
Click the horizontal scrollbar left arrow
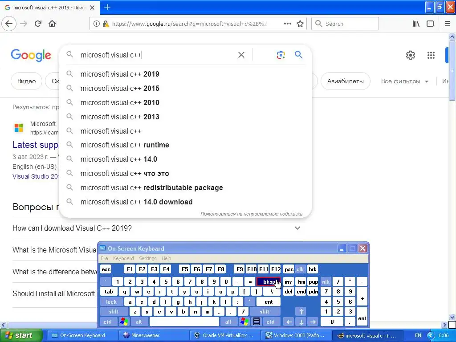3,325
